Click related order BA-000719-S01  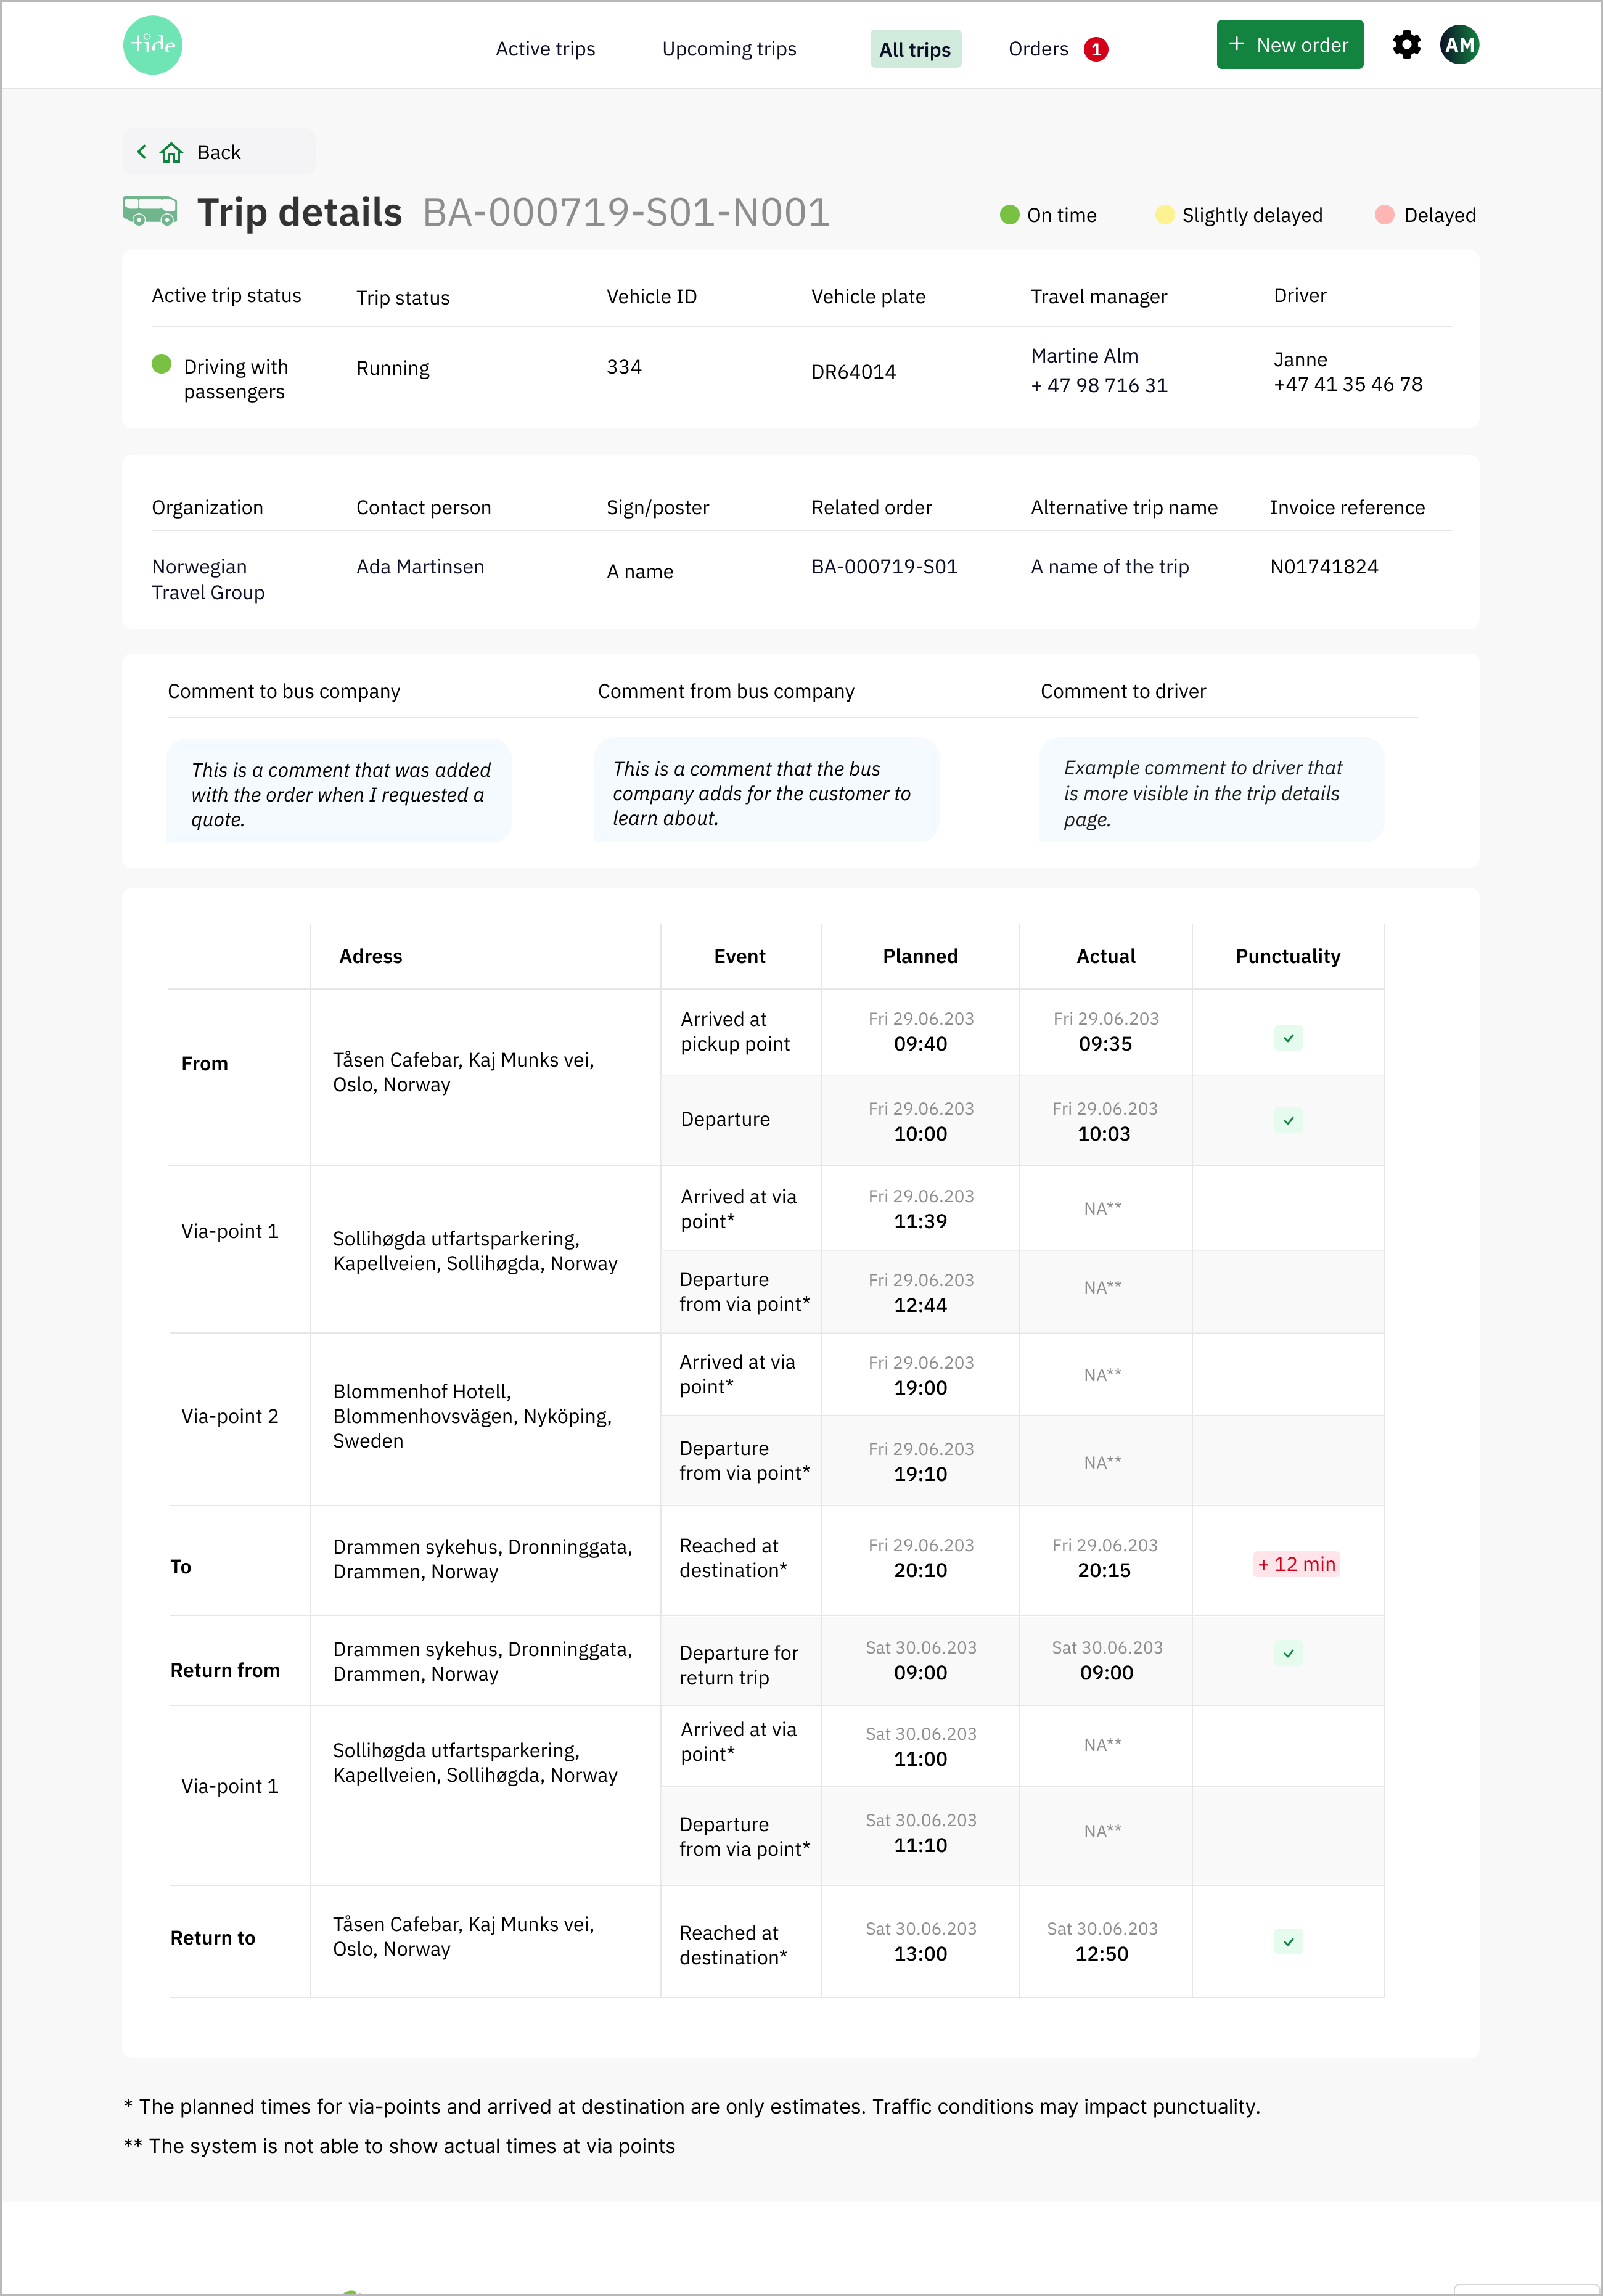[x=884, y=567]
